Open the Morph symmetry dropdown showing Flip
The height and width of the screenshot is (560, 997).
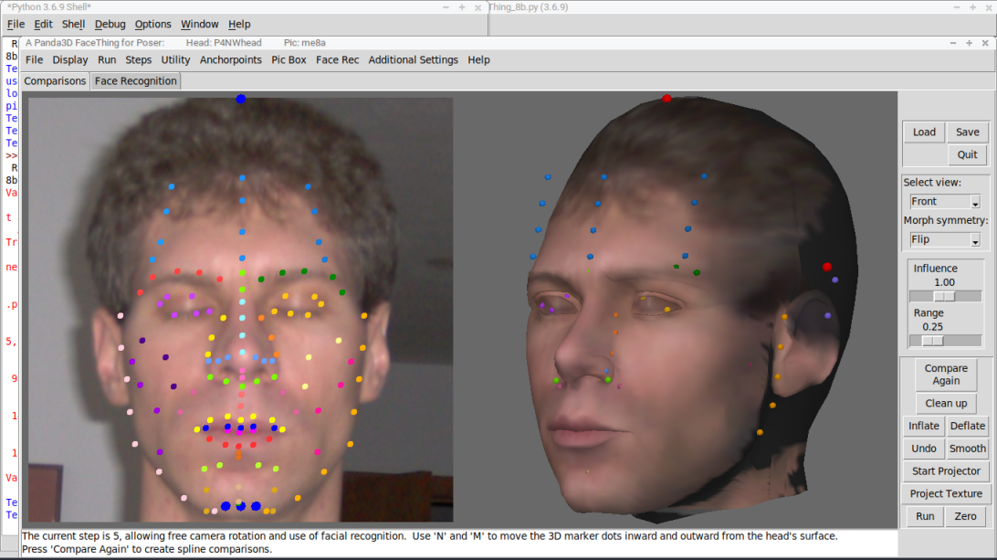click(x=945, y=239)
